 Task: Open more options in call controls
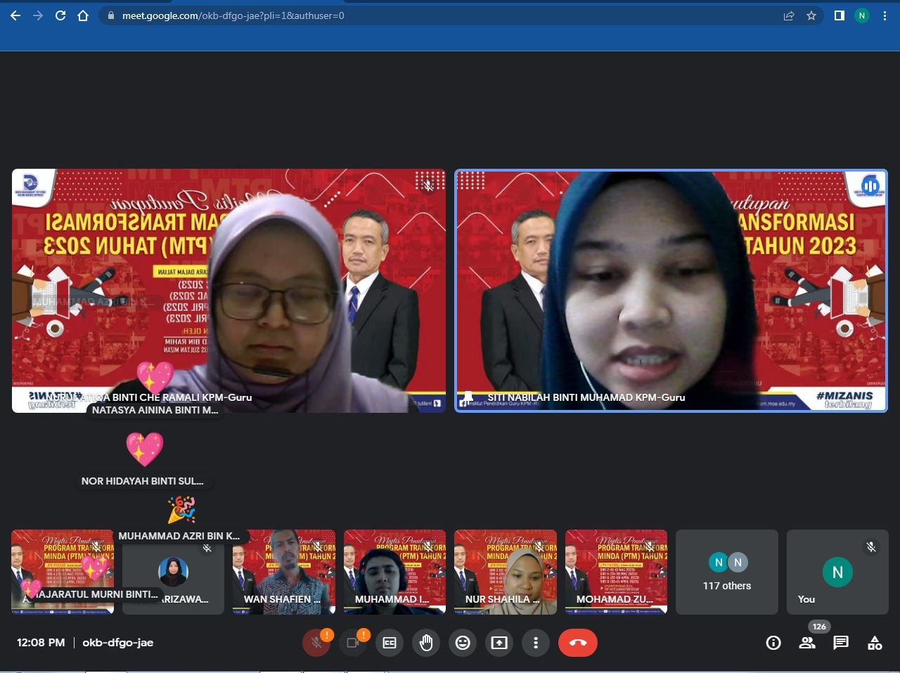point(536,643)
